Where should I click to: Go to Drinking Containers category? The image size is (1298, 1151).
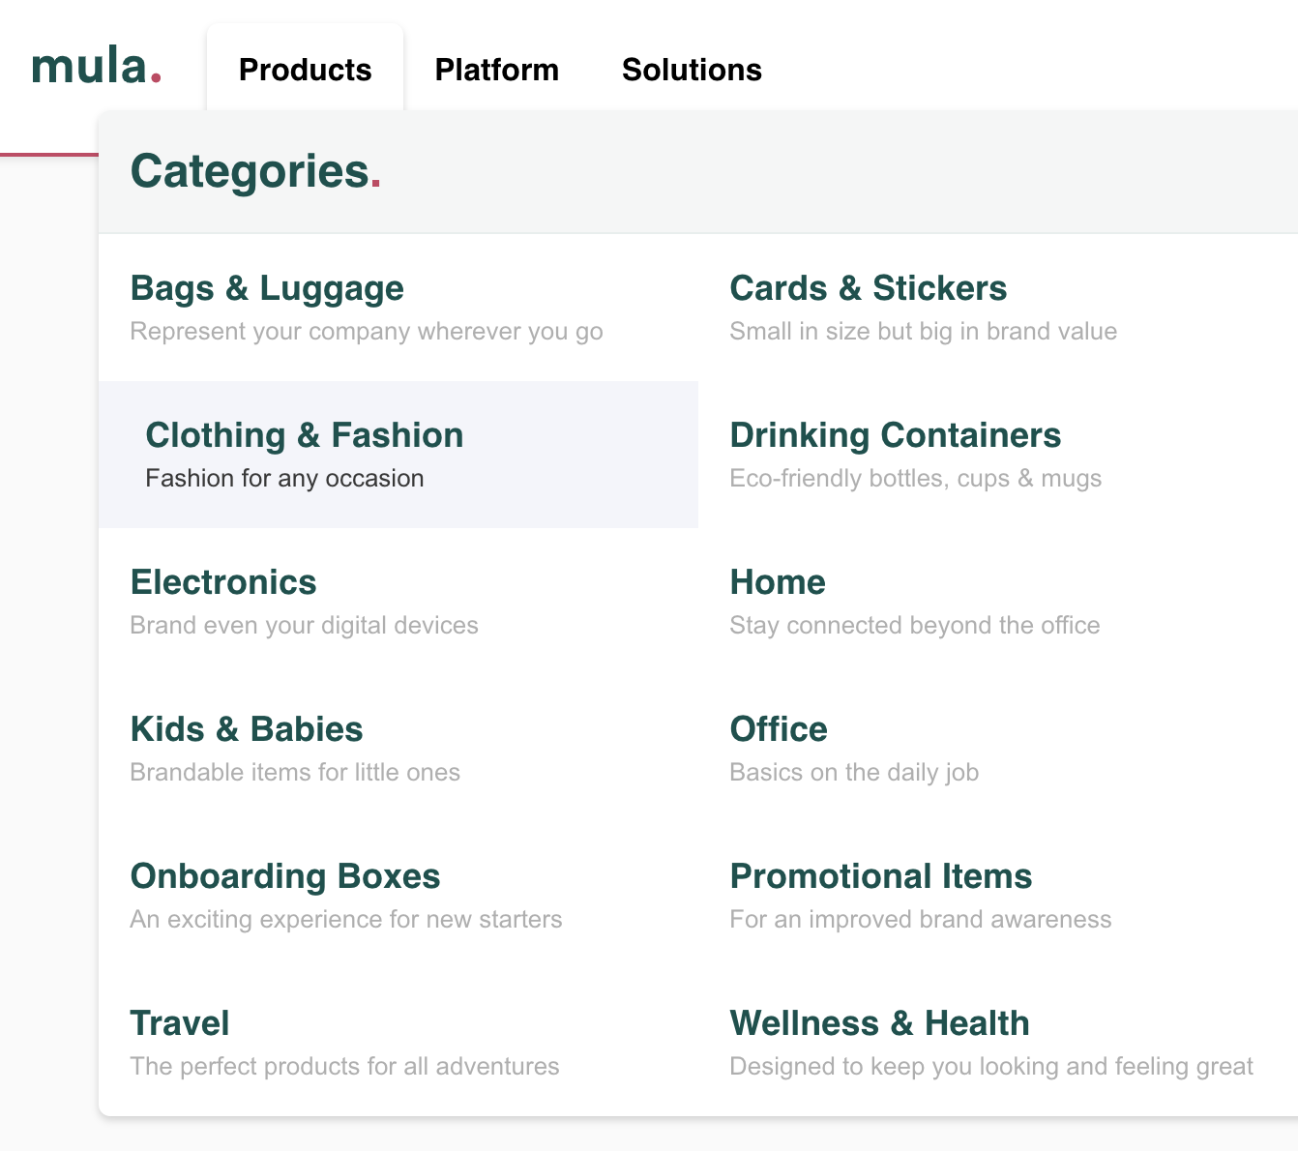(x=895, y=435)
